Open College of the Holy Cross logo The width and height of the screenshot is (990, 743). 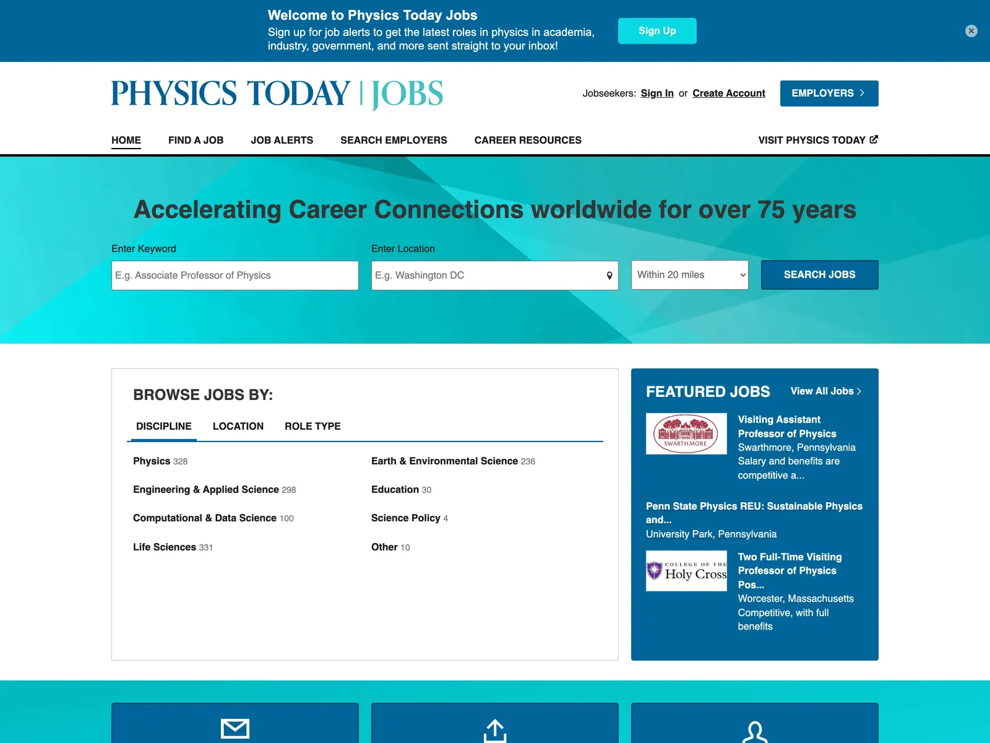pyautogui.click(x=686, y=571)
